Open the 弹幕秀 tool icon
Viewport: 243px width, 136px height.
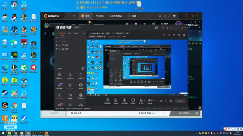pyautogui.click(x=70, y=96)
